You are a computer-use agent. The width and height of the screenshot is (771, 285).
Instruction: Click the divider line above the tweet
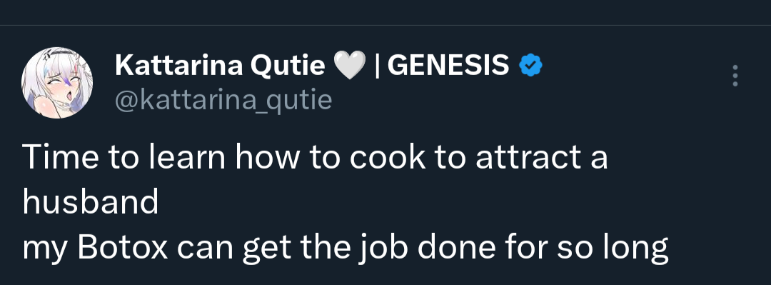click(385, 25)
